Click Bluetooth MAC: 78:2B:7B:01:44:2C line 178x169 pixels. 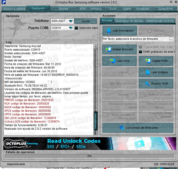tap(26, 86)
